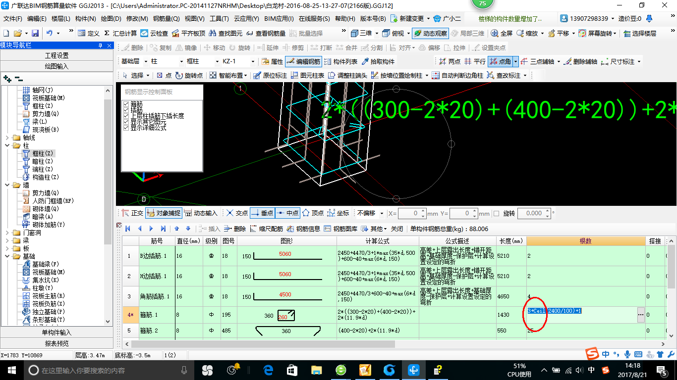Image resolution: width=677 pixels, height=380 pixels.
Task: Click the new file icon
Action: pyautogui.click(x=6, y=33)
